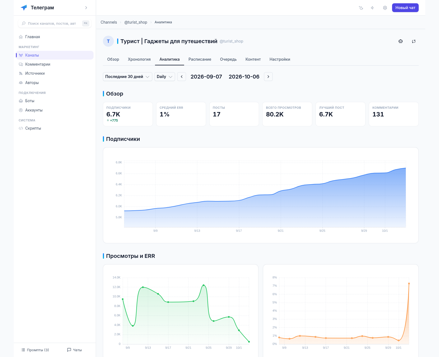The image size is (439, 357).
Task: Click the Лучший пост 6.7K card
Action: (x=340, y=114)
